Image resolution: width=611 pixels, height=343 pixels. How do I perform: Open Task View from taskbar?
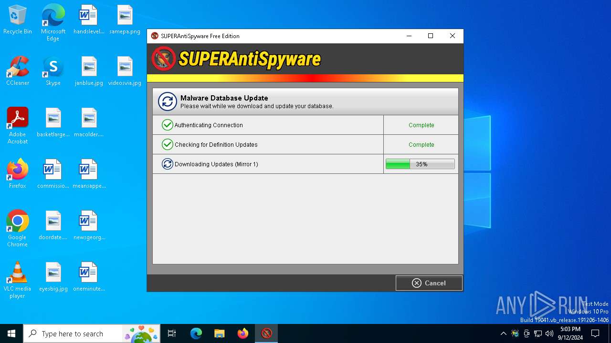(172, 333)
